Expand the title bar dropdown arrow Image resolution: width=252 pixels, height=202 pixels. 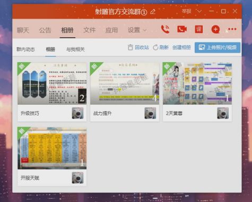(199, 11)
